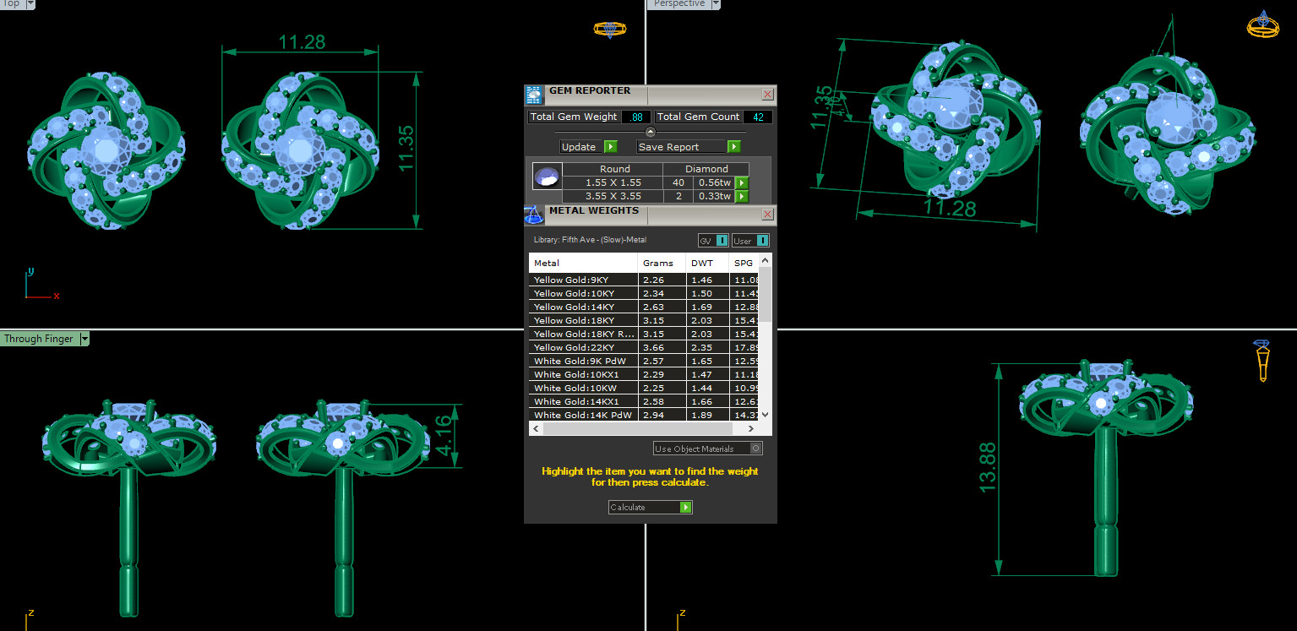This screenshot has width=1297, height=631.
Task: Click the 3.55 X 3.55 gem size cell
Action: tap(613, 196)
